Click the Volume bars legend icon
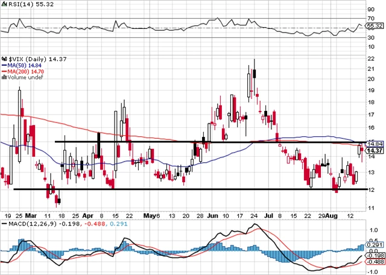 (x=3, y=77)
